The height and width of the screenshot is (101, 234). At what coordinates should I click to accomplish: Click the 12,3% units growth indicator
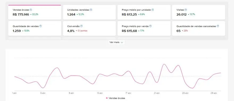pyautogui.click(x=80, y=14)
